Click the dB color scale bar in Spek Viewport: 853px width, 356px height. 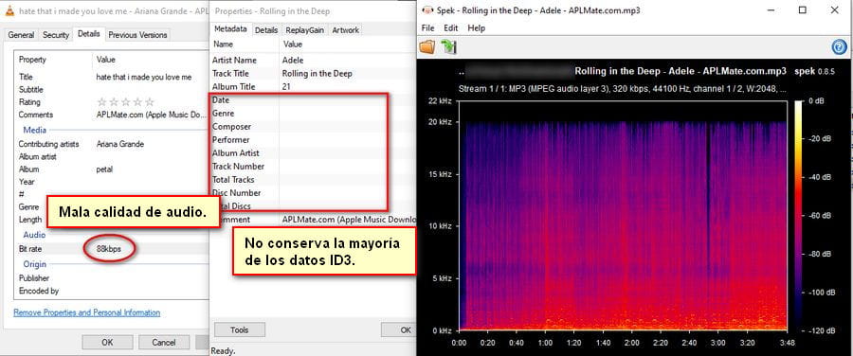coord(799,215)
